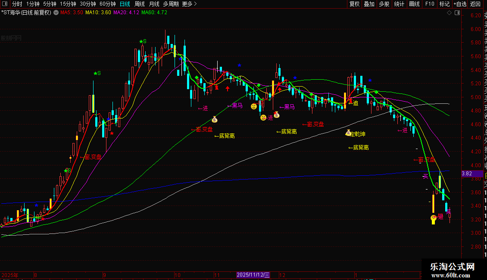This screenshot has height=280, width=487.
Task: Click the 返回 back button
Action: (x=475, y=4)
